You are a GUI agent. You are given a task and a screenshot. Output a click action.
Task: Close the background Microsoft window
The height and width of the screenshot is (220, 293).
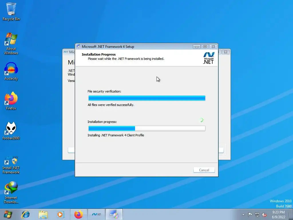click(225, 52)
